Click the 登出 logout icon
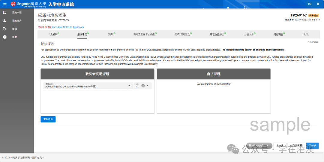The height and width of the screenshot is (162, 324). [x=5, y=29]
